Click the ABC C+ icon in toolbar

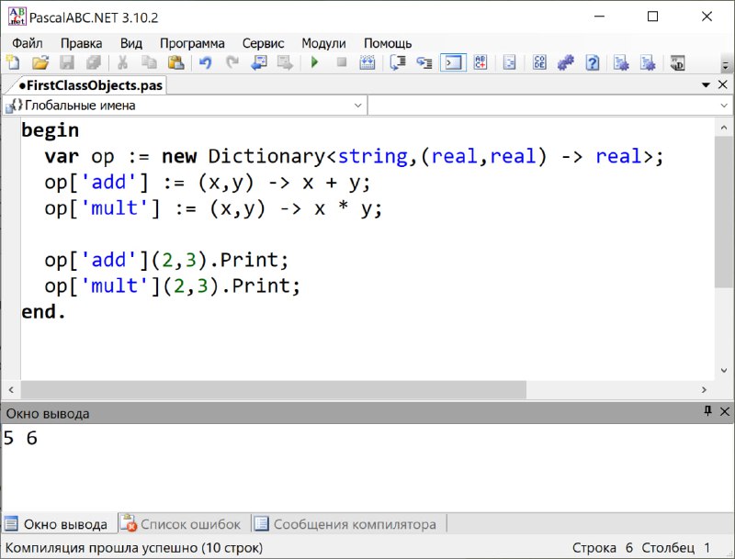coord(481,62)
